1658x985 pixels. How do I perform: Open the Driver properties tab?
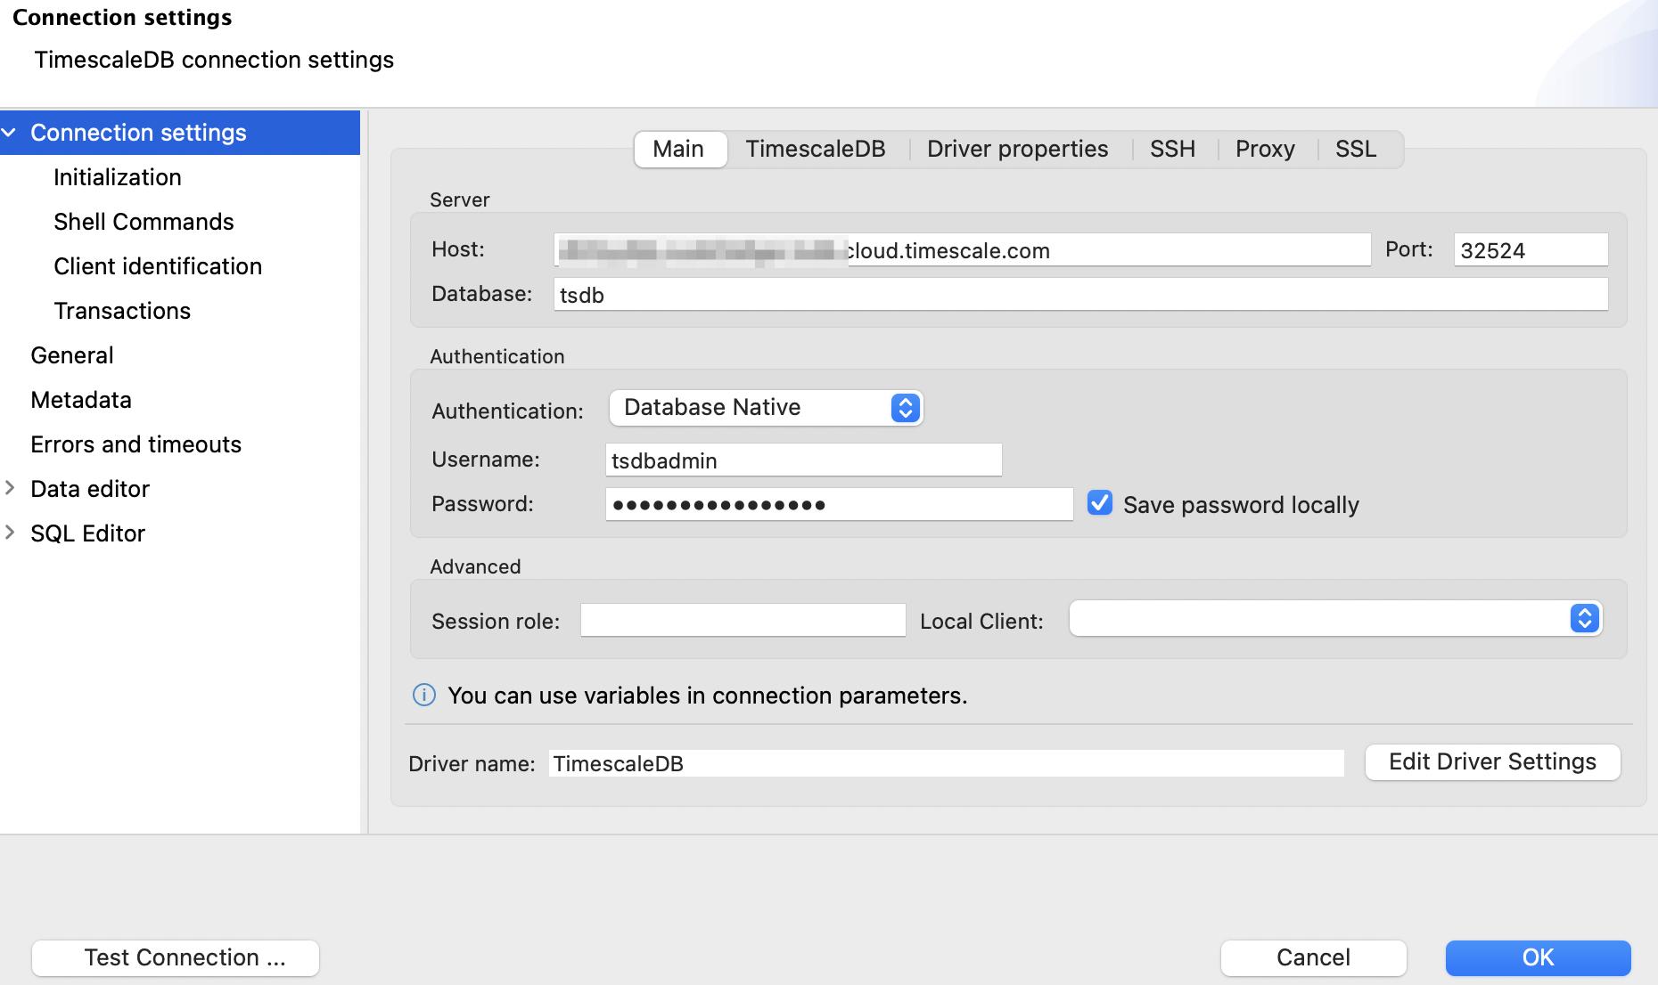[x=1017, y=149]
